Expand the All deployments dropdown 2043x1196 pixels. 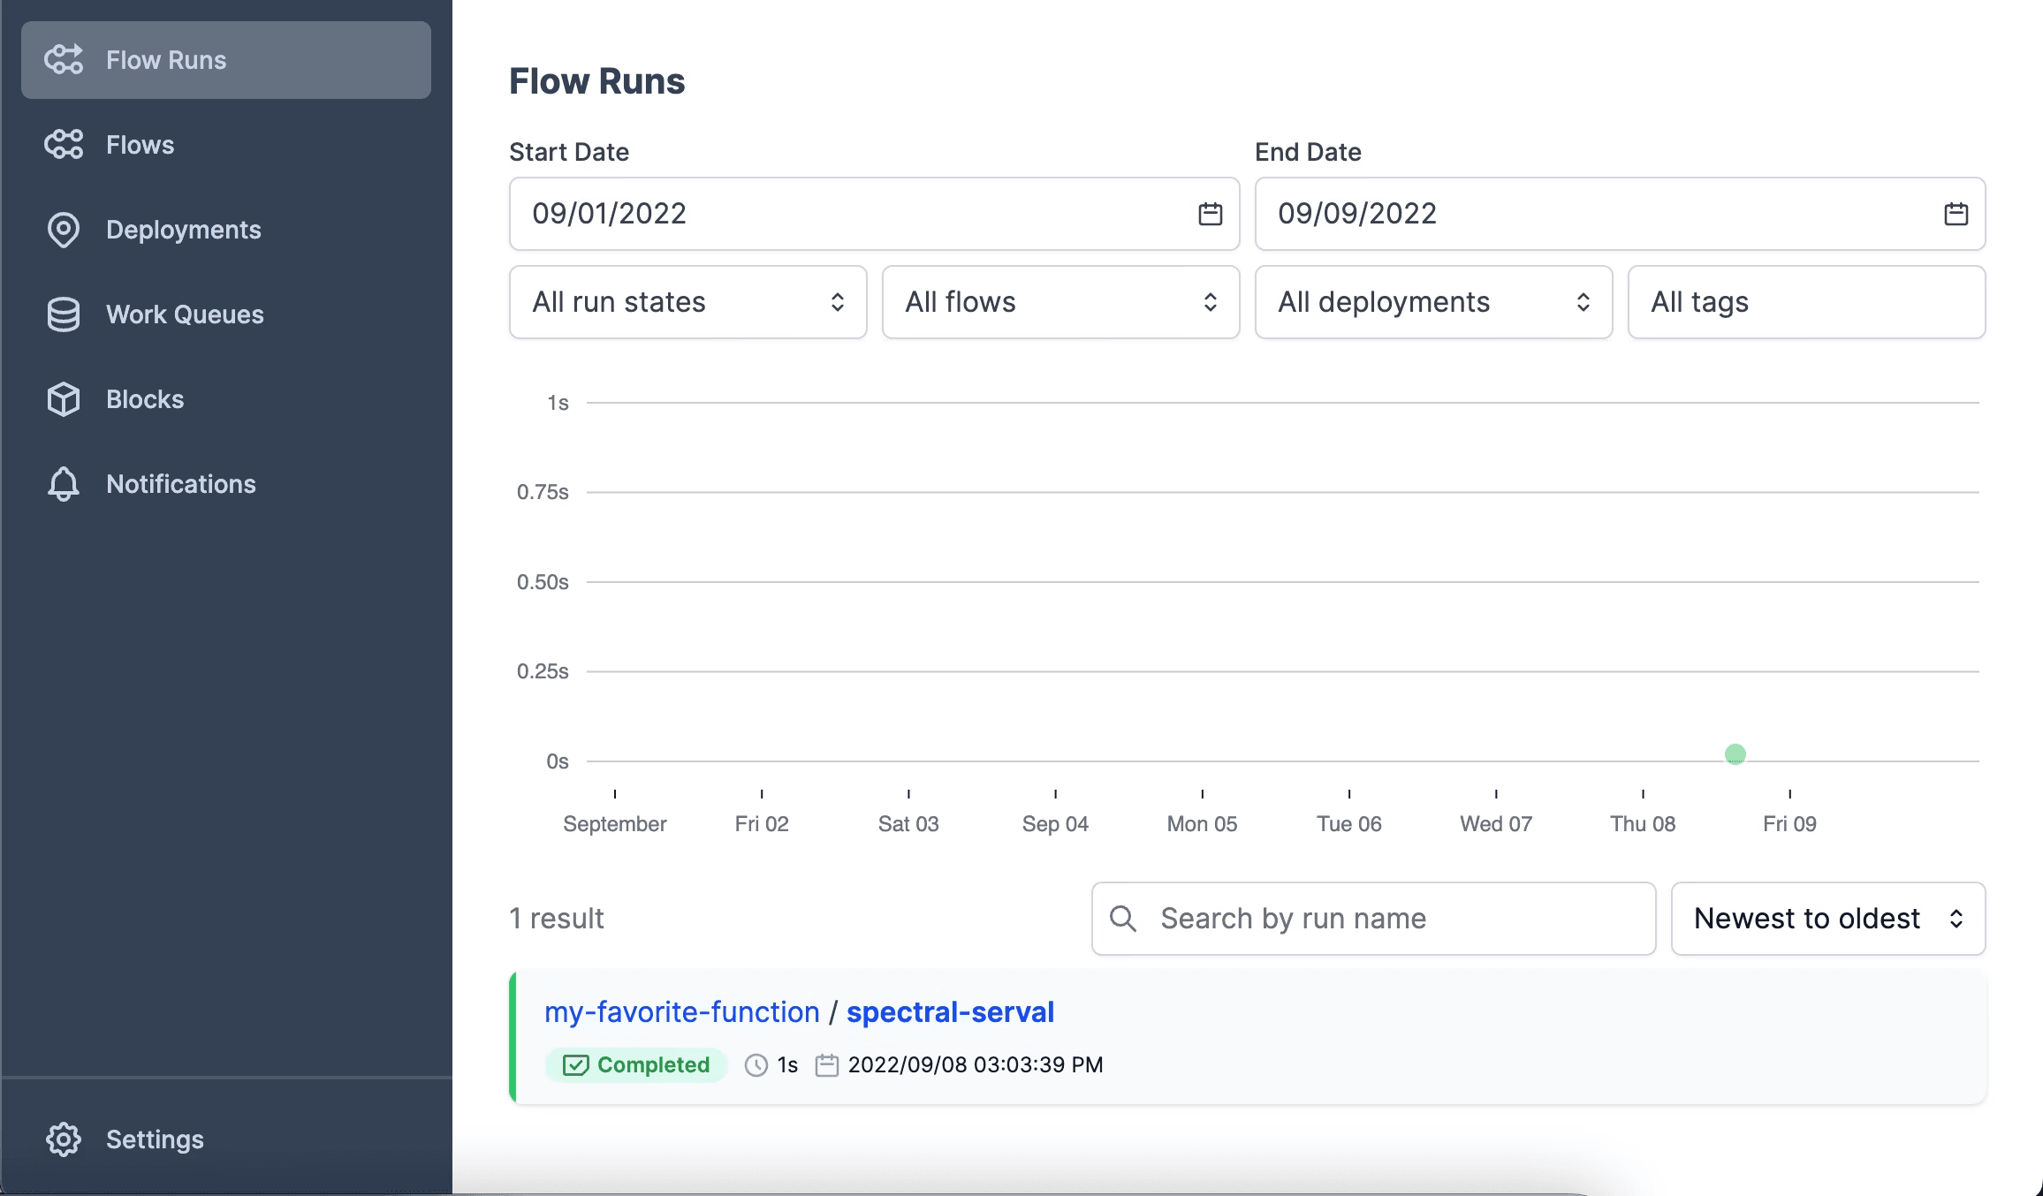(1433, 302)
